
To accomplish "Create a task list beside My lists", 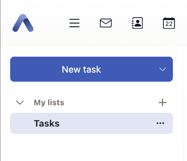I will click(x=162, y=103).
